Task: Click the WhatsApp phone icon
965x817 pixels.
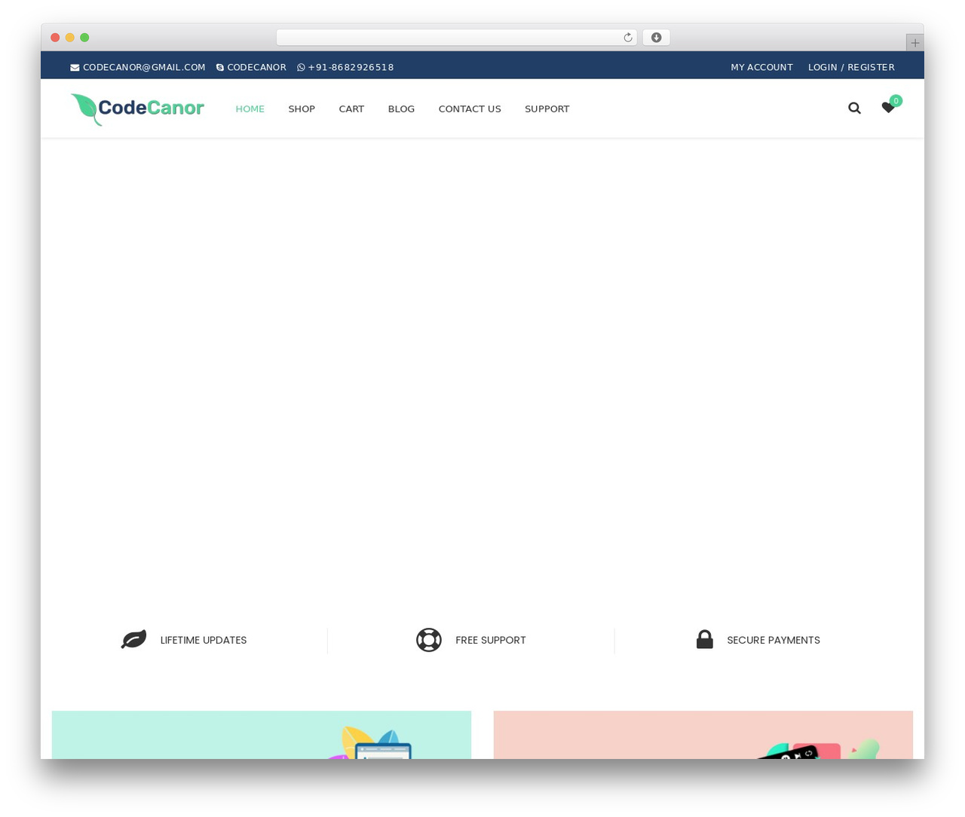Action: click(301, 68)
